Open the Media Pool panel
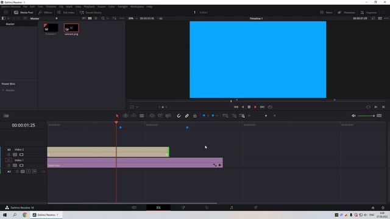Viewport: 390px width, 219px height. point(24,12)
